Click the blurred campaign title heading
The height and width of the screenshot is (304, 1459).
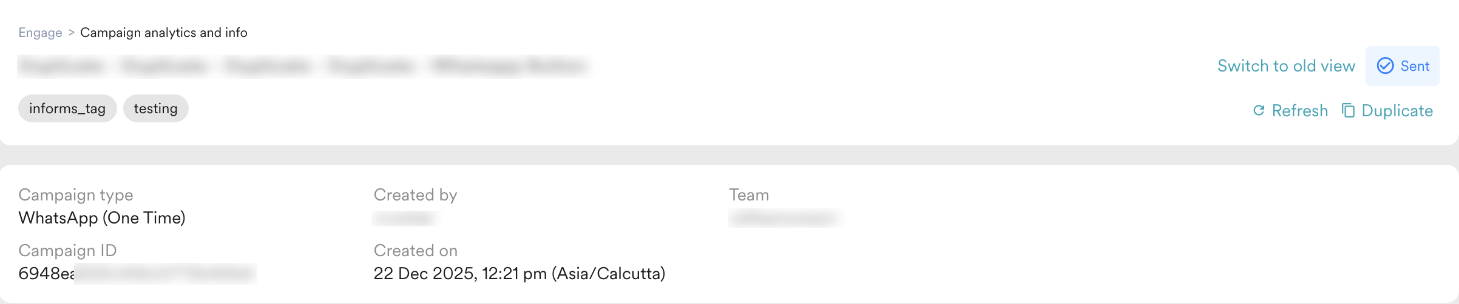[303, 65]
